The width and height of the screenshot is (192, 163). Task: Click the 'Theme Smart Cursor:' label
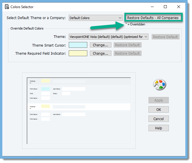(49, 45)
